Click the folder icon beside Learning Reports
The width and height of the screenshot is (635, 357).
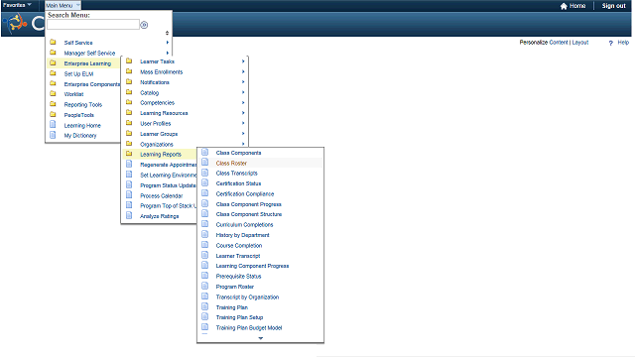tap(129, 154)
